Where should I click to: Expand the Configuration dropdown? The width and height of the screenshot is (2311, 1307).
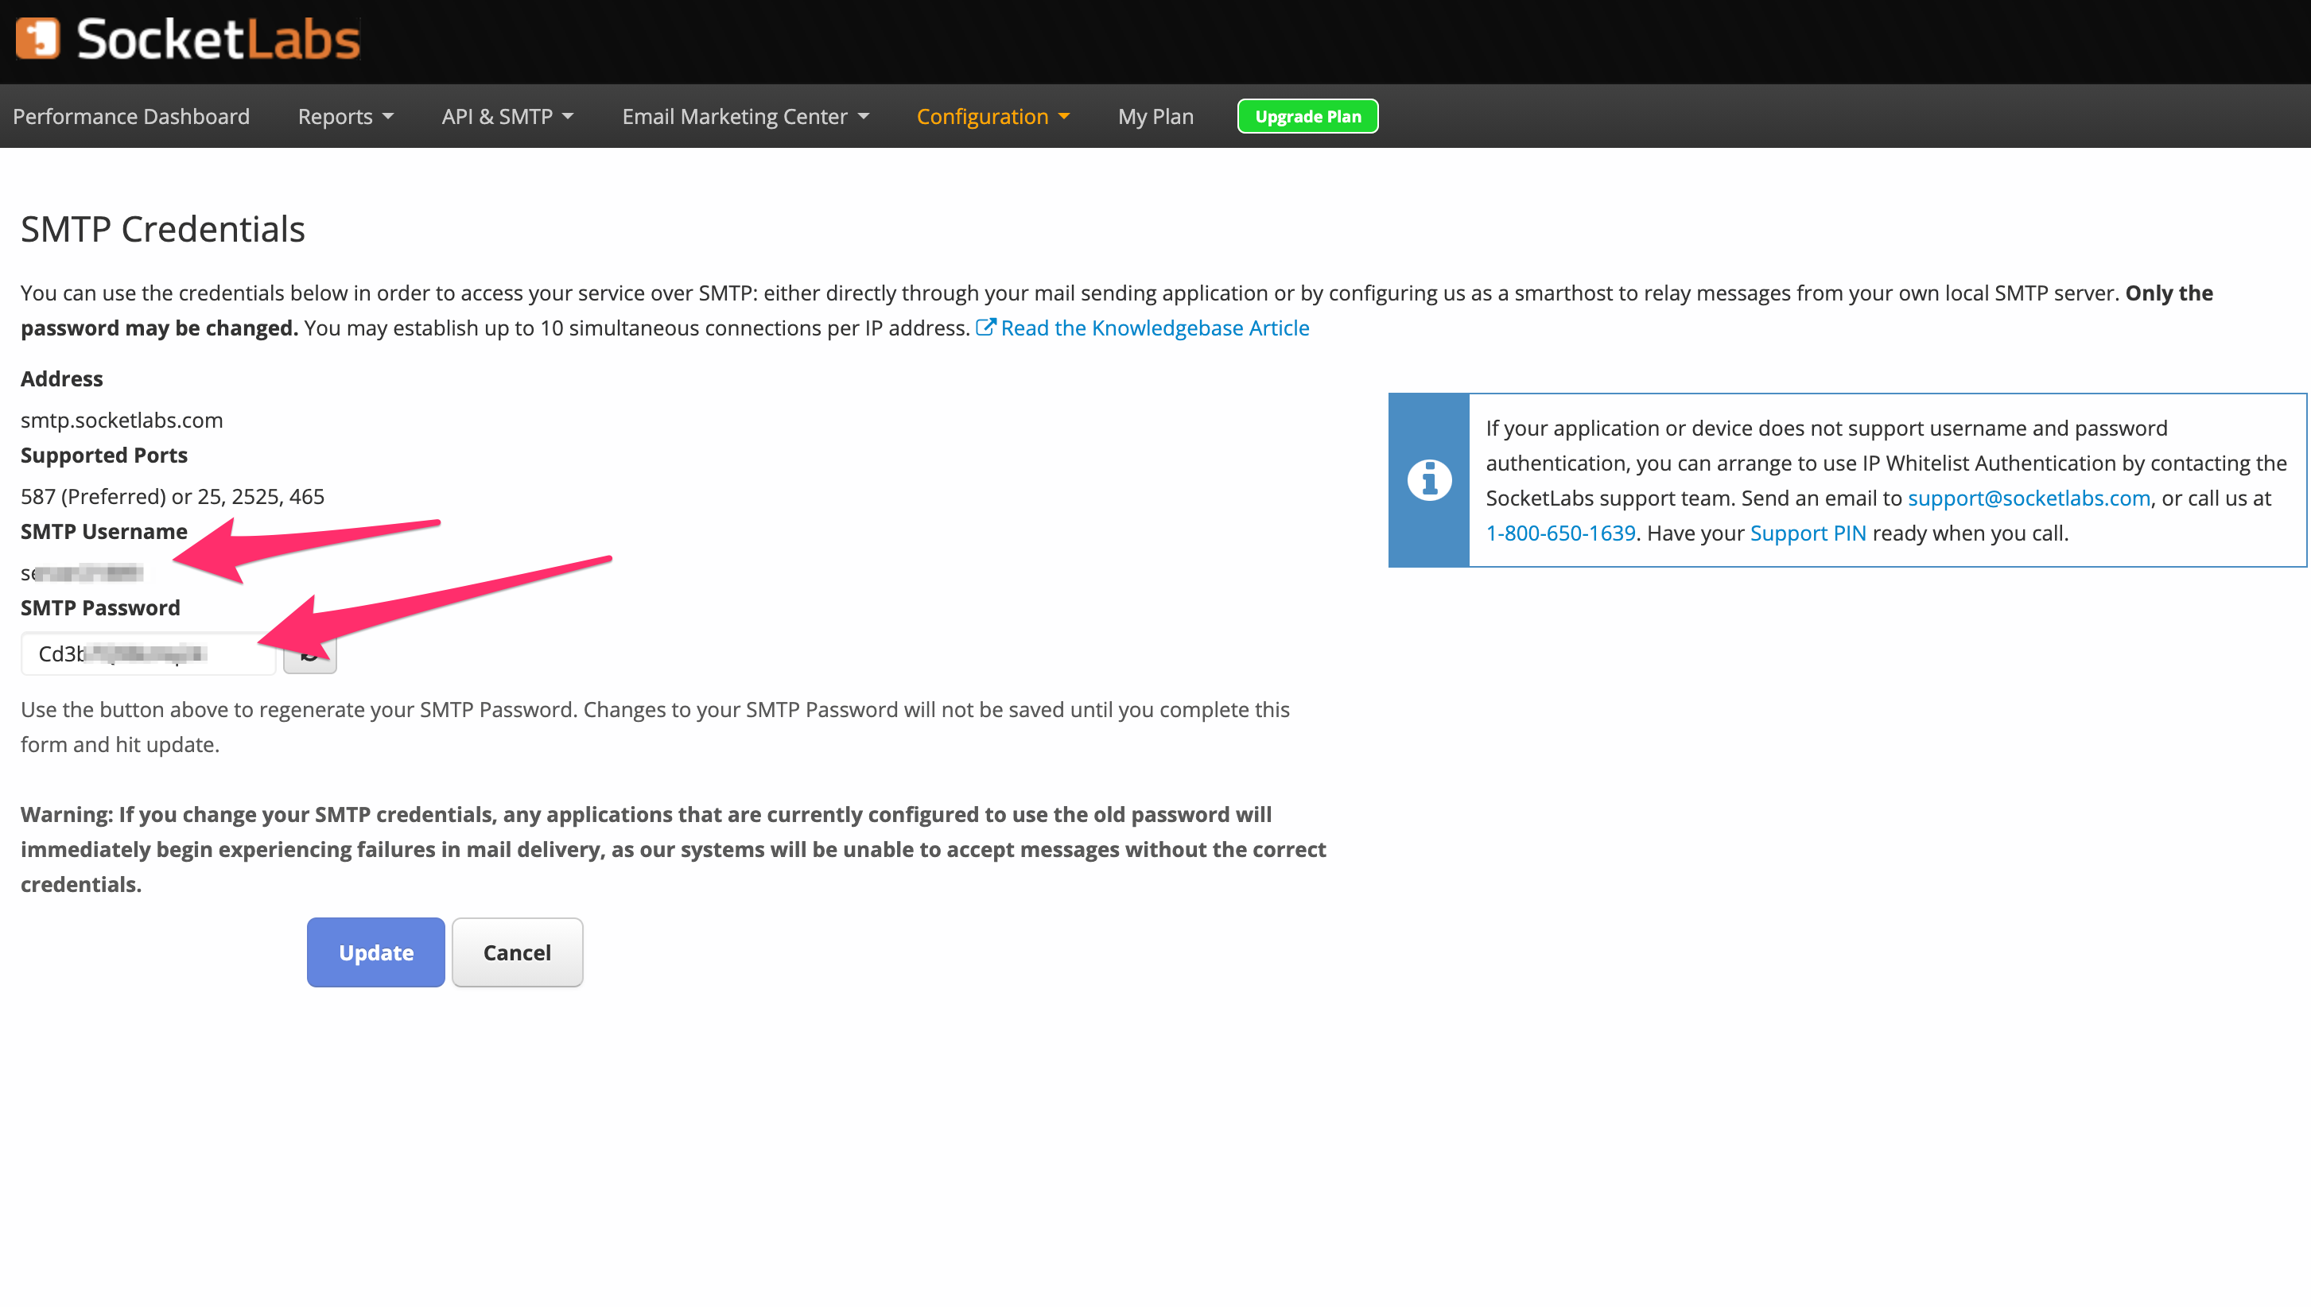[x=992, y=116]
